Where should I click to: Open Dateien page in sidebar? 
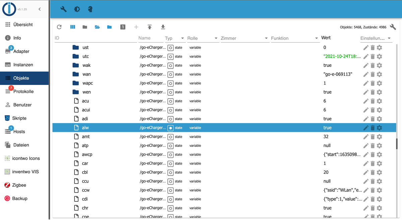24,145
